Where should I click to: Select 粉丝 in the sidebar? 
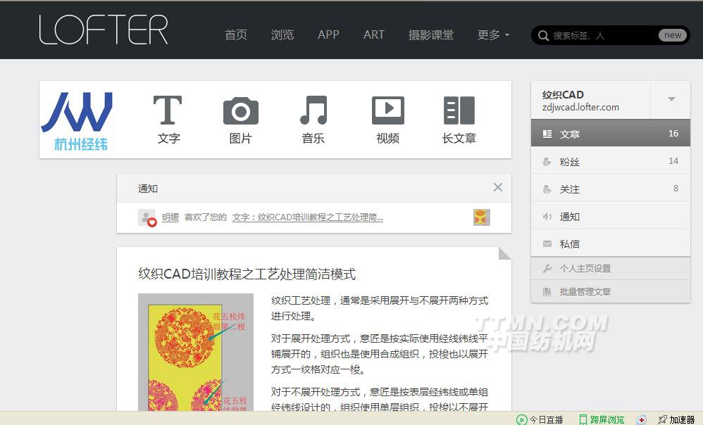(x=569, y=161)
